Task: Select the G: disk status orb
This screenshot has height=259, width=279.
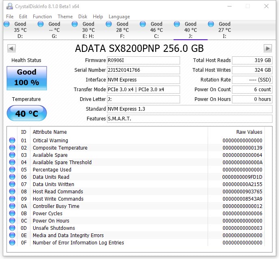Action: coord(41,24)
